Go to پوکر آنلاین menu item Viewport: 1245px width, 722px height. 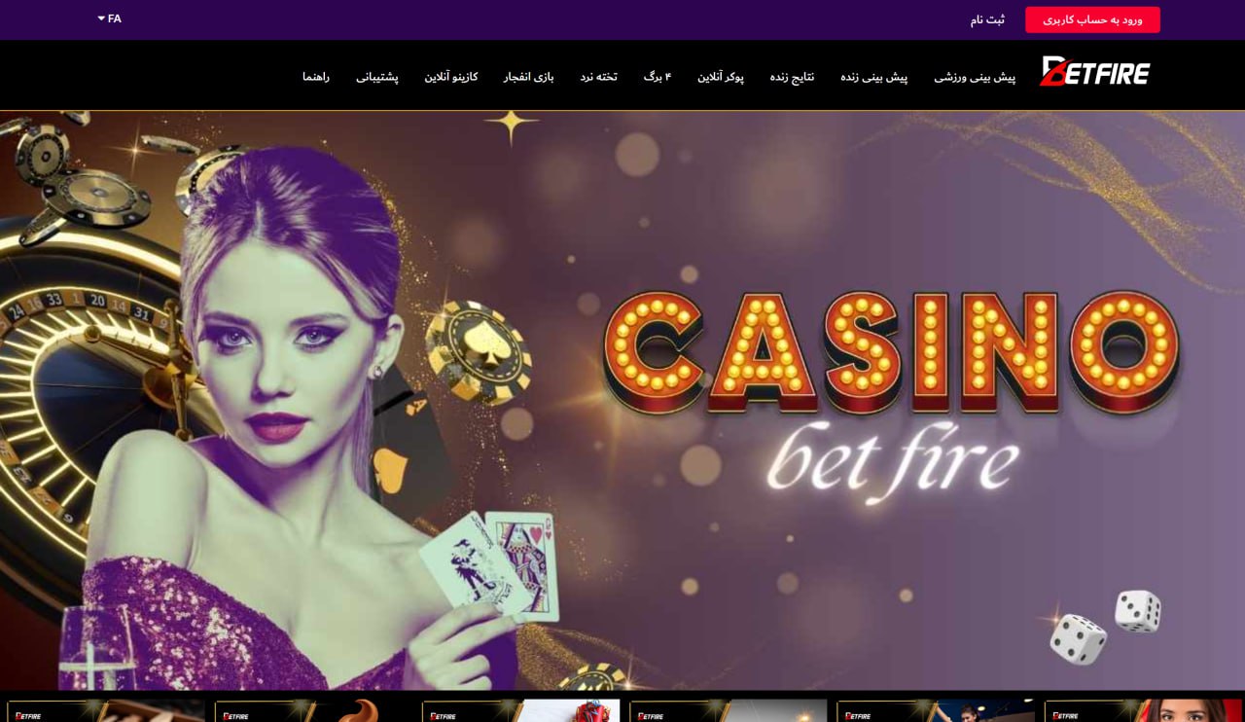[721, 77]
